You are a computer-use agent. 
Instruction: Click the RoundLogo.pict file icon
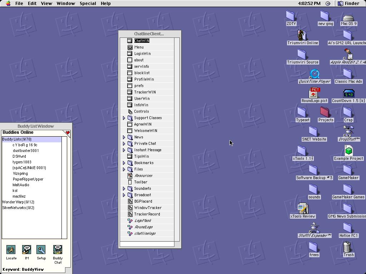coord(314,93)
